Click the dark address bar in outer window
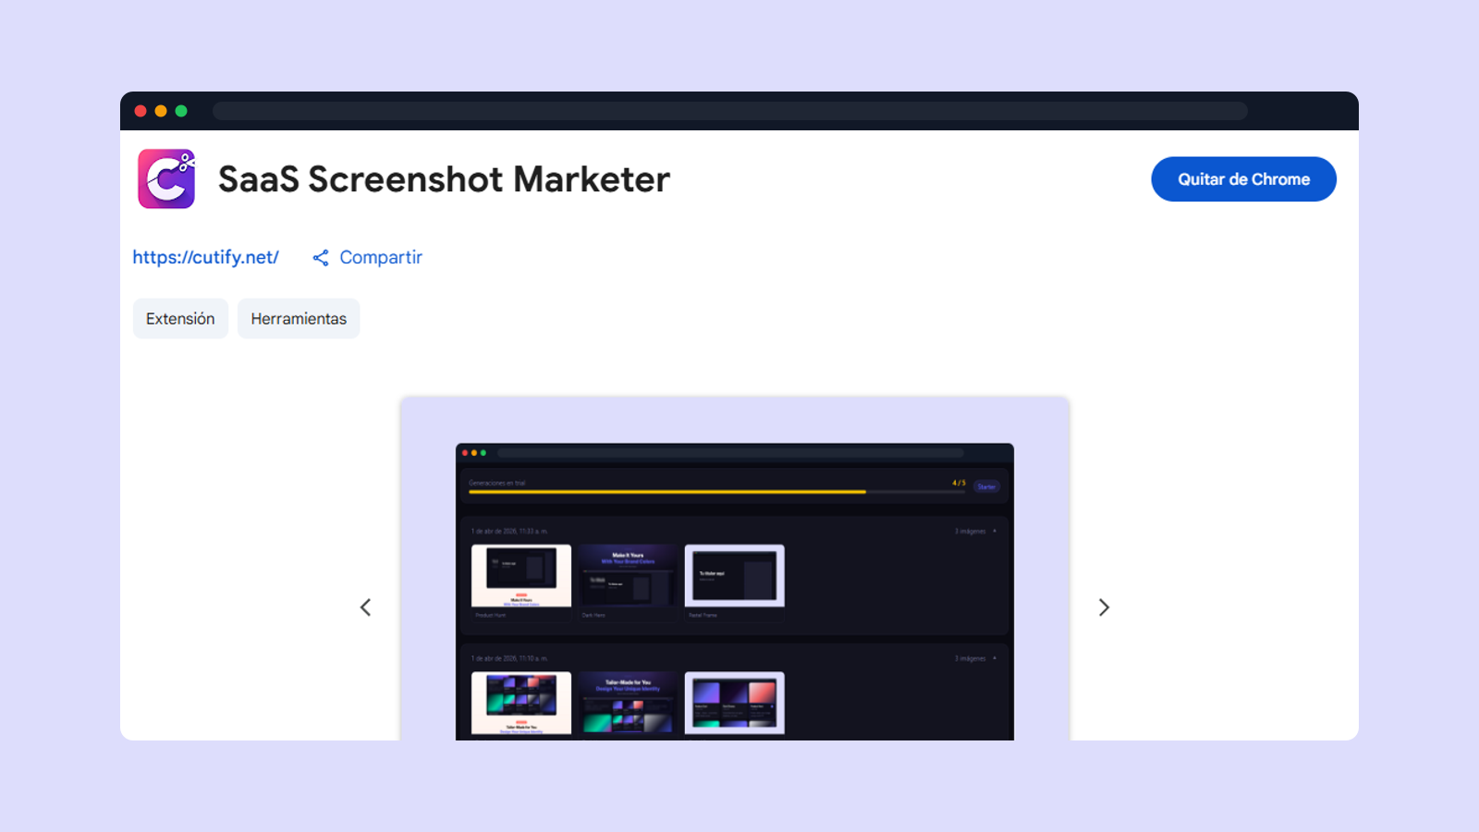The image size is (1479, 832). (x=730, y=111)
